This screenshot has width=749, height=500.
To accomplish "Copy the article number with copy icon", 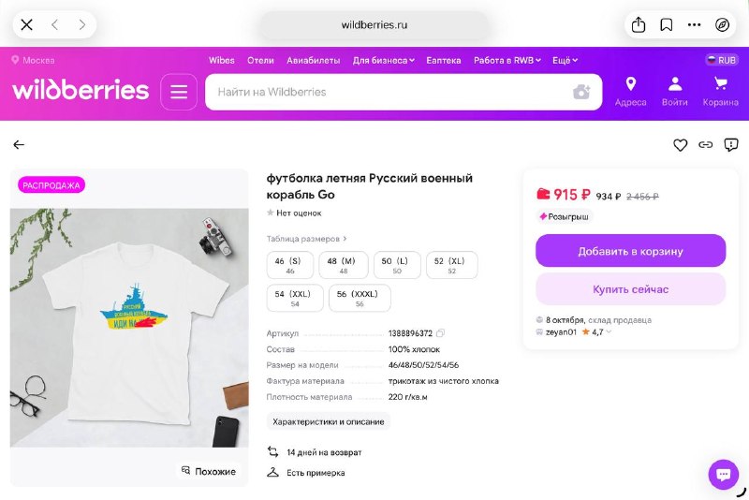I will pyautogui.click(x=440, y=332).
